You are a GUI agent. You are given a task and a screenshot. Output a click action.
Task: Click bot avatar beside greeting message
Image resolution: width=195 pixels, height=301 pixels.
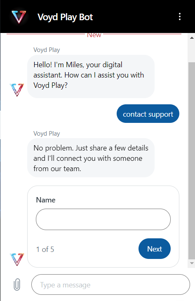pyautogui.click(x=17, y=90)
